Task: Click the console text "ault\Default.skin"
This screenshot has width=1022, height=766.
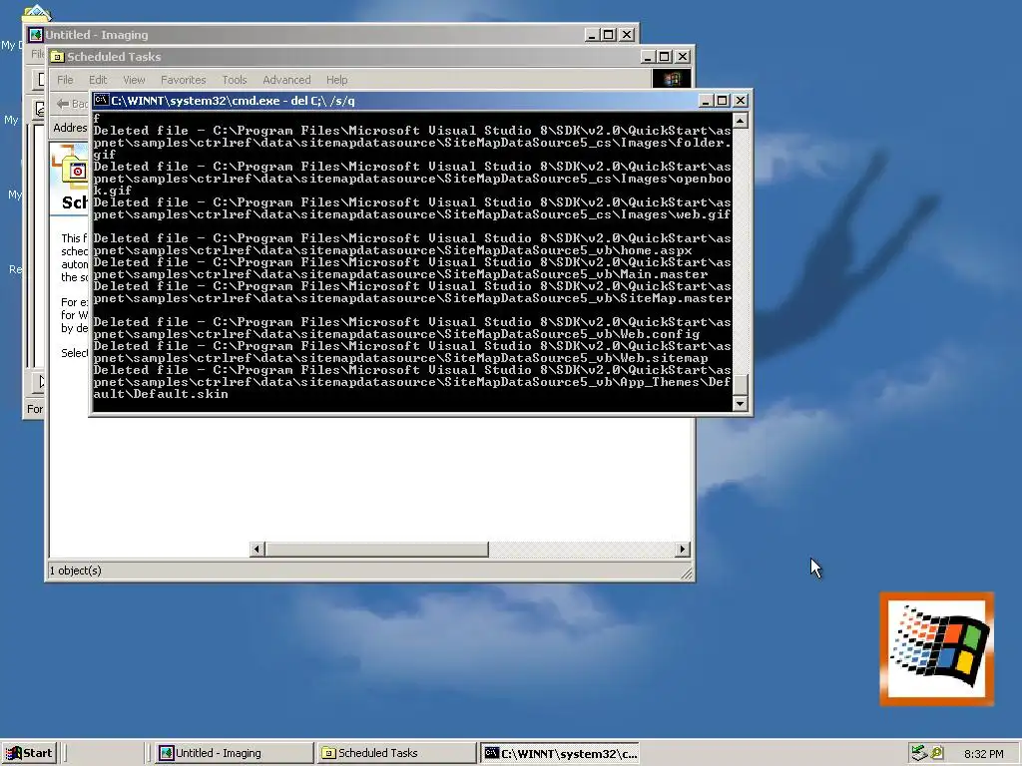Action: click(x=161, y=394)
